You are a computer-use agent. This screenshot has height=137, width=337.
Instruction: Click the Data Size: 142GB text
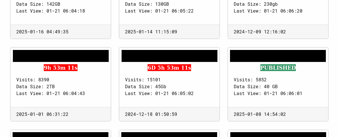[38, 4]
